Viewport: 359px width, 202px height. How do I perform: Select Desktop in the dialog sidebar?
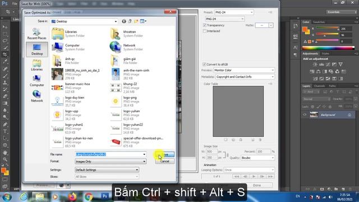point(37,49)
